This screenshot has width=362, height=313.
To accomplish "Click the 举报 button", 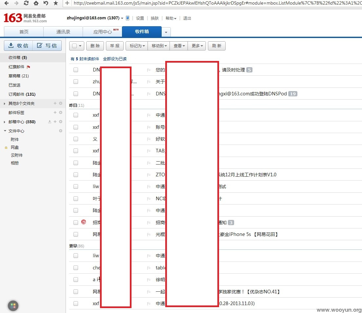I will 115,46.
